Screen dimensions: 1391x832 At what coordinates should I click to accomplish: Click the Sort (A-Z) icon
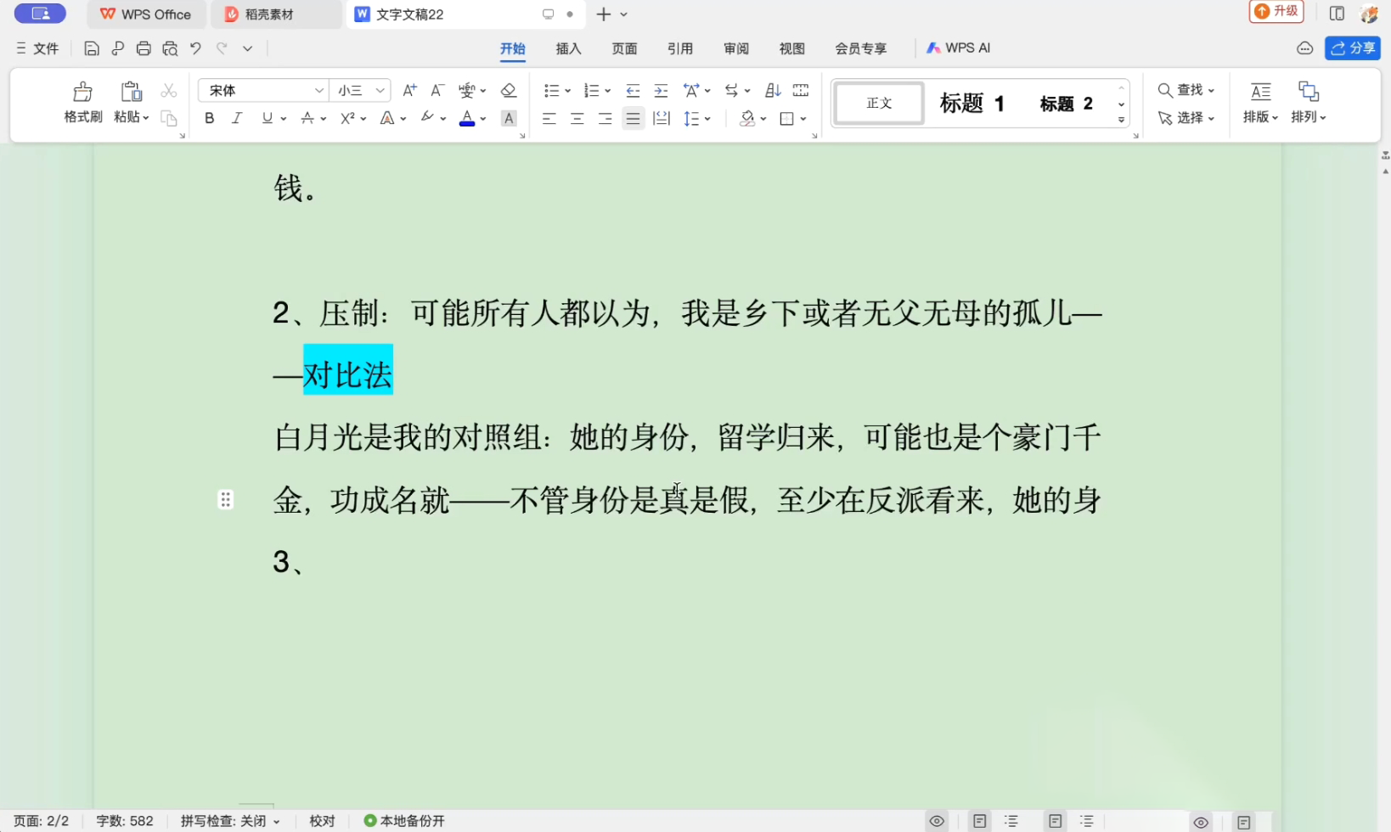point(773,90)
